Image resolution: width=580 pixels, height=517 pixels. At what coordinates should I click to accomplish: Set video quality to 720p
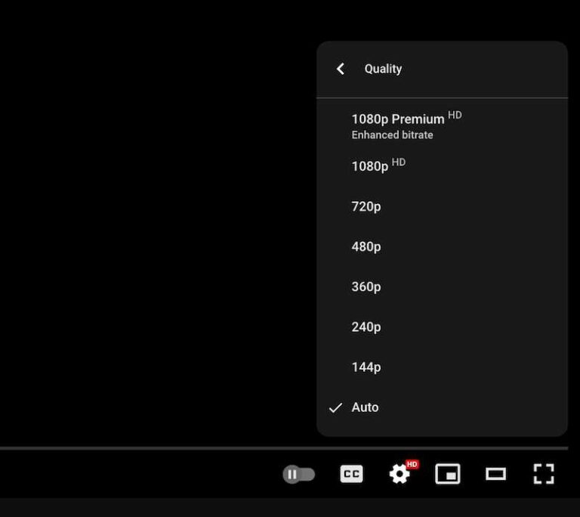pos(442,206)
